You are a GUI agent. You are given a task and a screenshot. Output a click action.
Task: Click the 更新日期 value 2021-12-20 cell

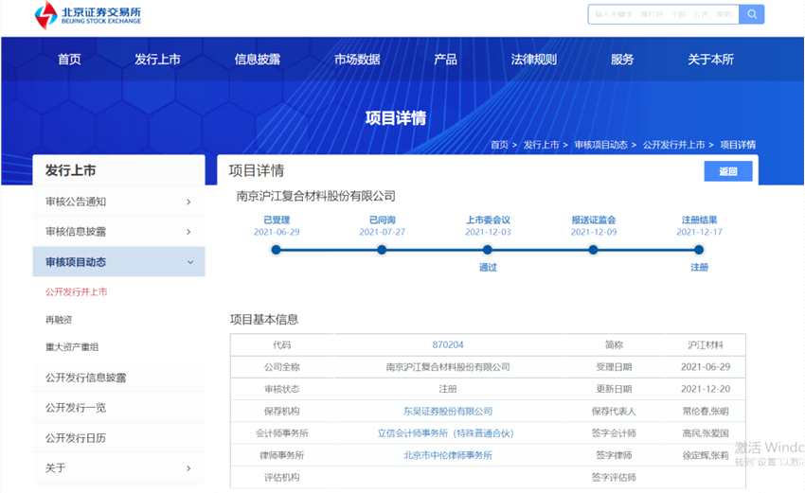[706, 389]
